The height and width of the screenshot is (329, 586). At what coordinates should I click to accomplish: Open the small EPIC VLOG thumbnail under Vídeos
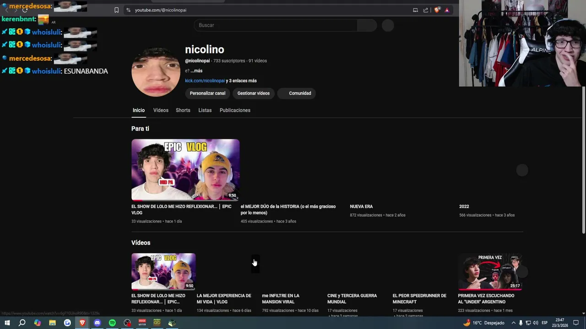click(163, 272)
